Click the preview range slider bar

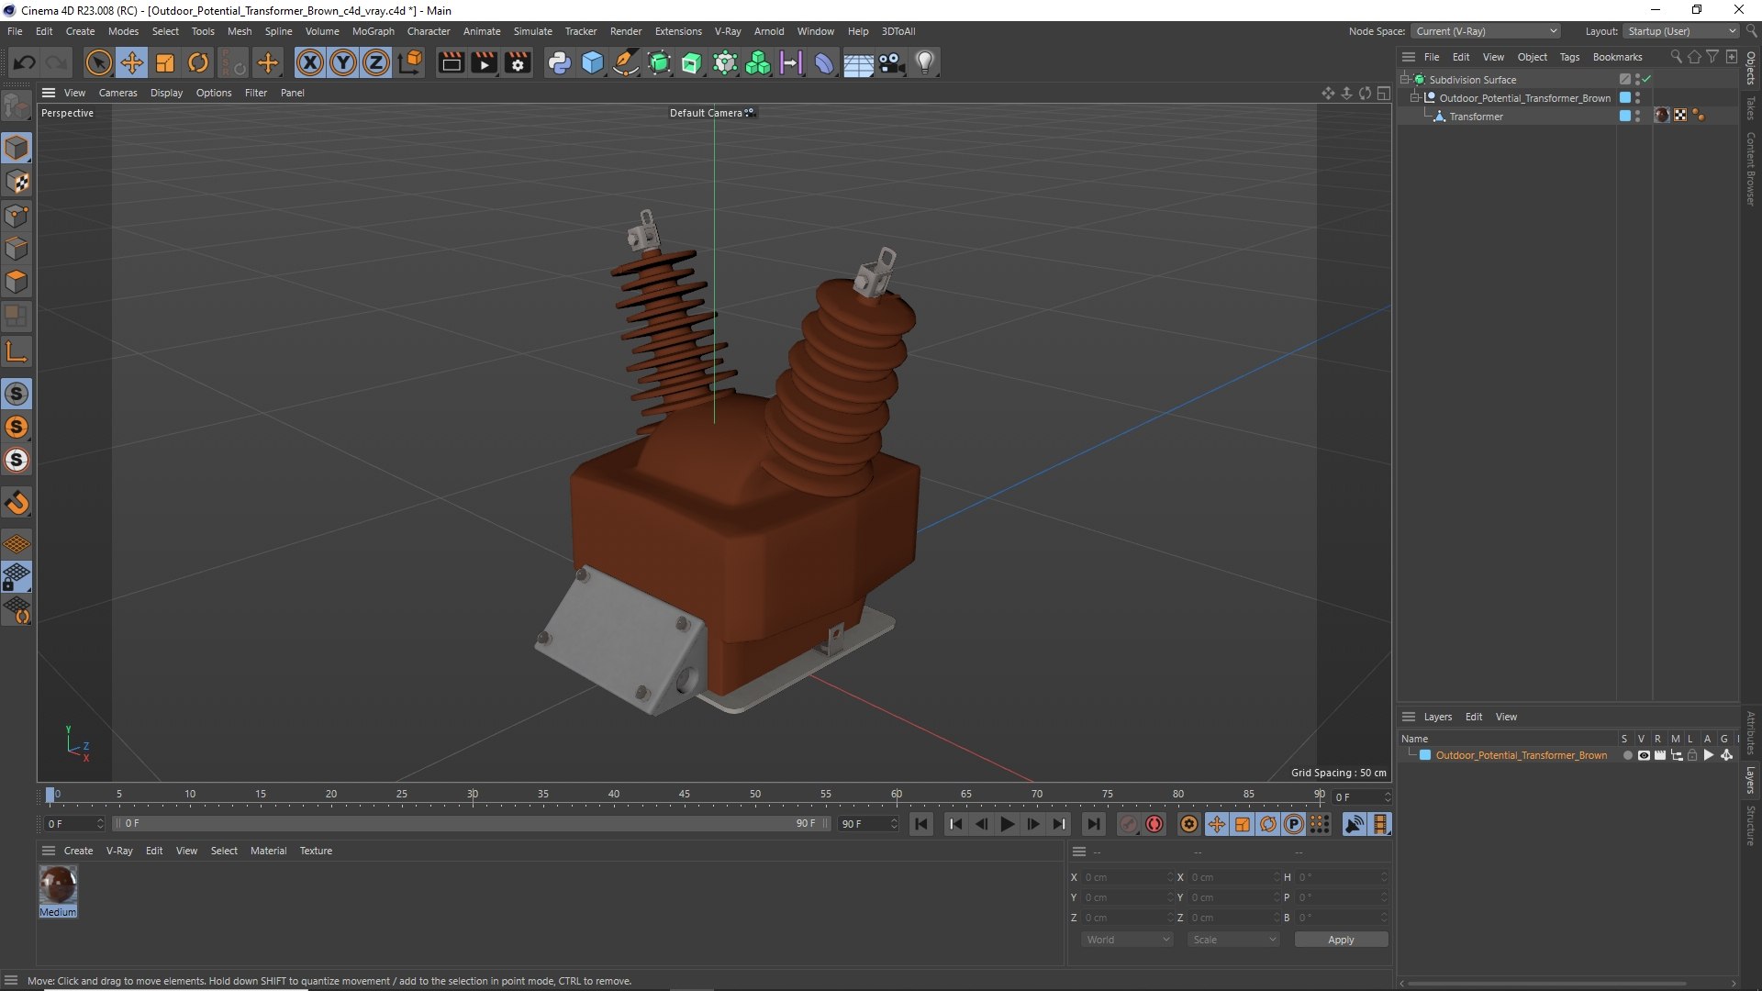471,824
